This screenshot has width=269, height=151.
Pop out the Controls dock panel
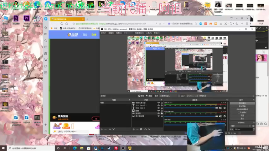254,100
